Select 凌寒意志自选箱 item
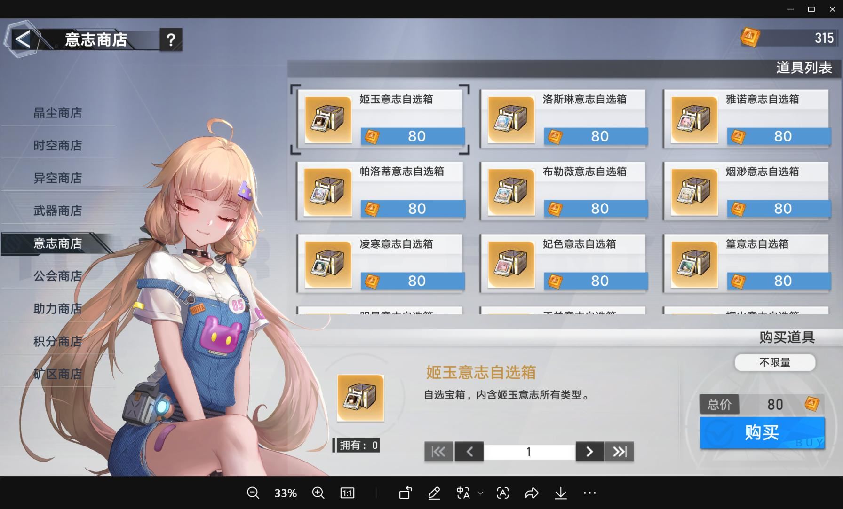 (381, 263)
